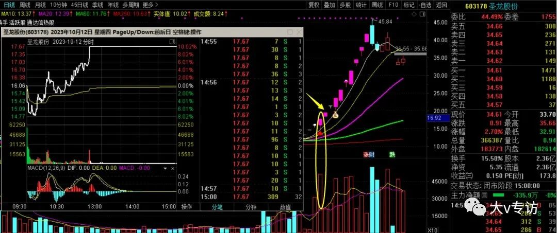Click the green 跌 marker below the chart
This screenshot has width=557, height=233.
[392, 155]
